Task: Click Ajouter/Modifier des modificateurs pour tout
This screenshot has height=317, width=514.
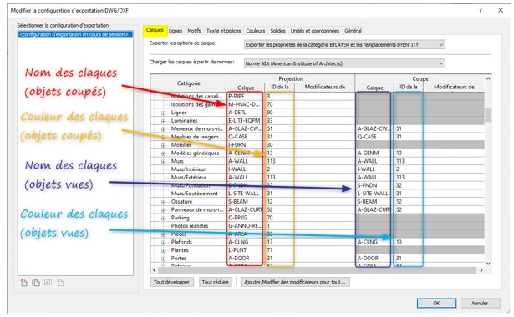Action: [295, 282]
